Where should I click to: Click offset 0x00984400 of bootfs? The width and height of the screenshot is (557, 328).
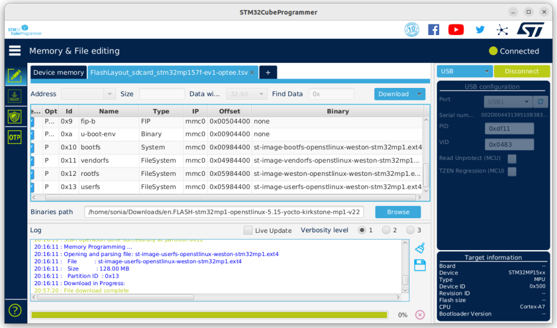[230, 147]
